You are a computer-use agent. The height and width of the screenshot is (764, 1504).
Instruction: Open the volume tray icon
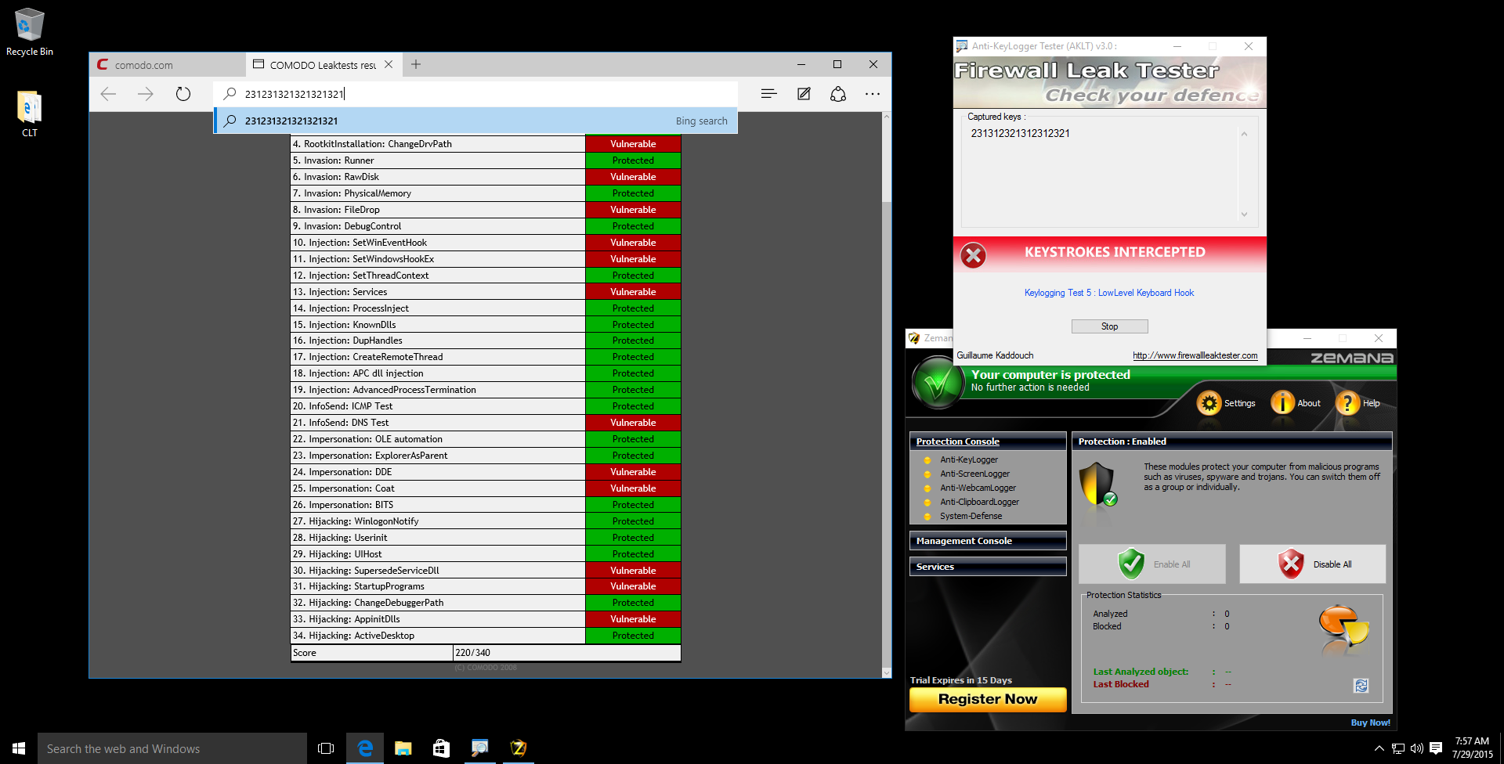click(1416, 748)
